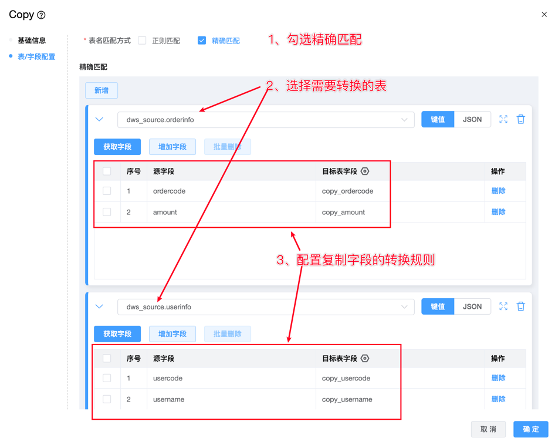
Task: Enable the 正则匹配 checkbox
Action: [x=143, y=41]
